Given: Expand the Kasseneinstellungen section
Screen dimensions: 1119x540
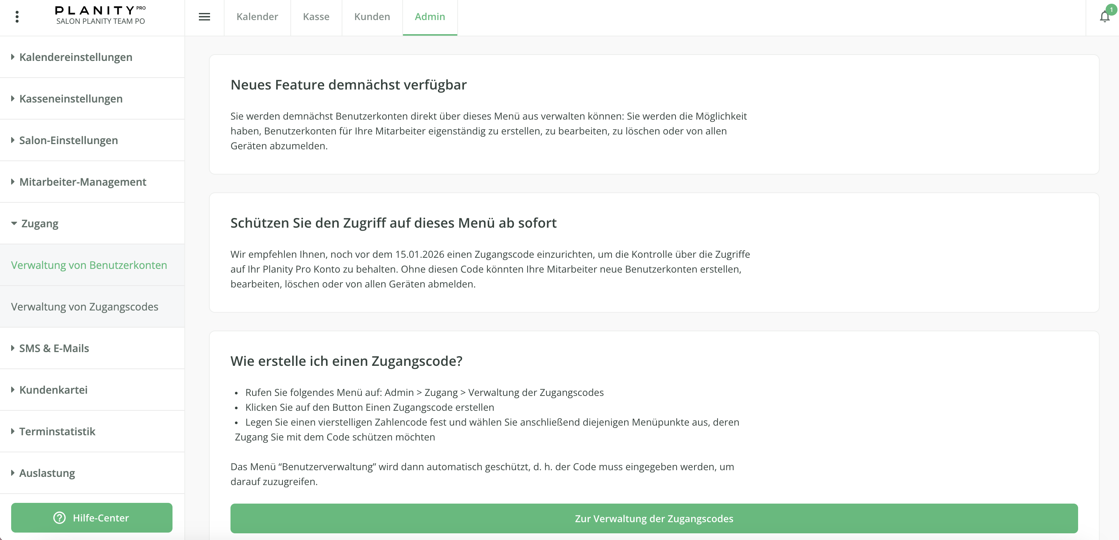Looking at the screenshot, I should tap(71, 99).
